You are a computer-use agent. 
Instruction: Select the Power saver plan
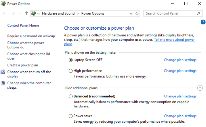click(x=71, y=116)
